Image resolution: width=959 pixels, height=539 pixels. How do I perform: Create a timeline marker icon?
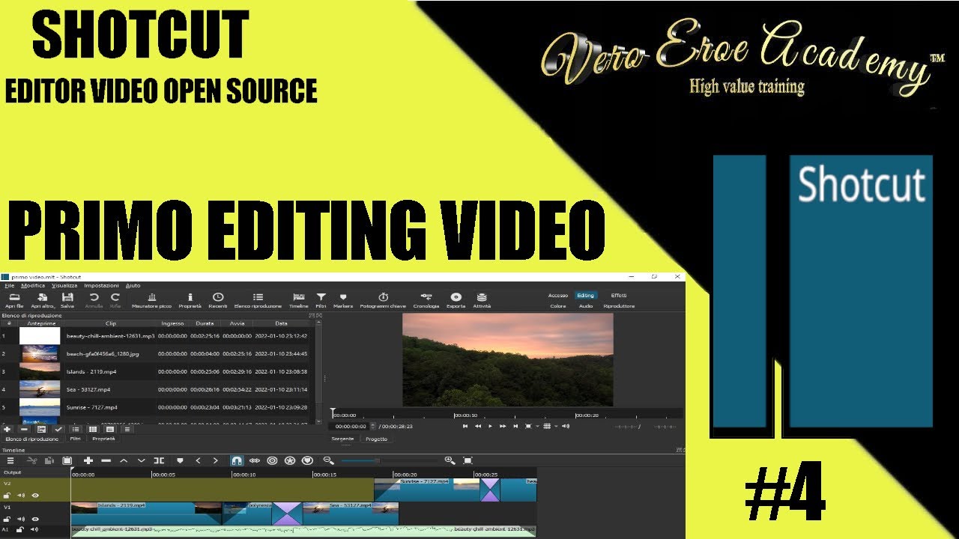(x=180, y=460)
